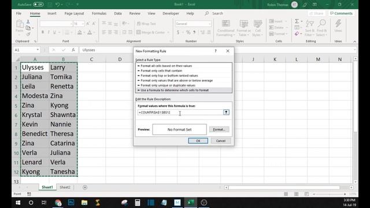Click the New Sheet plus icon

coord(85,187)
